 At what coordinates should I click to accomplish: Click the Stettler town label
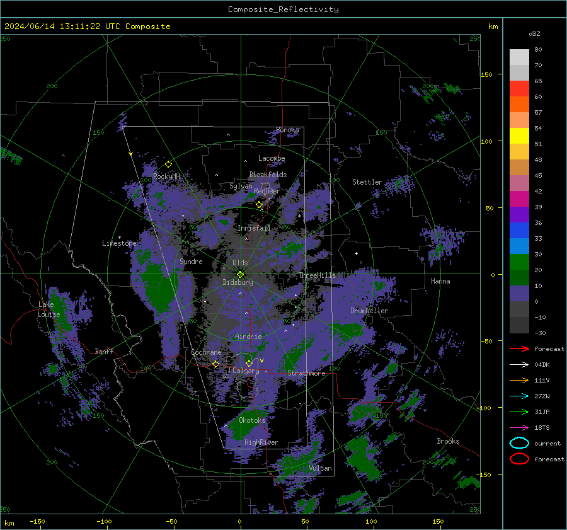[367, 182]
